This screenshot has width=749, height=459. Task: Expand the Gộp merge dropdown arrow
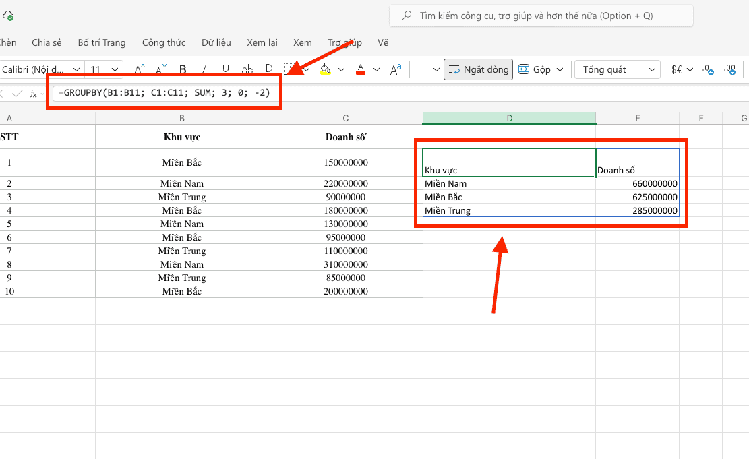click(560, 69)
